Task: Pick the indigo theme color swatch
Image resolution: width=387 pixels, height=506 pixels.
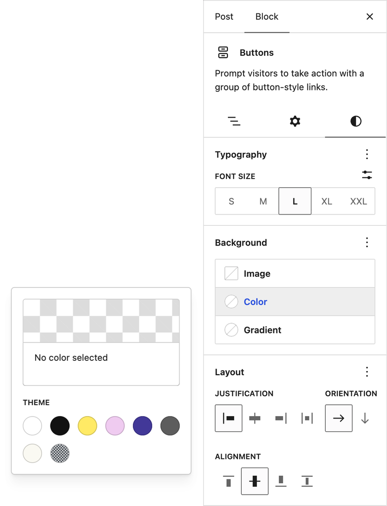Action: [142, 425]
